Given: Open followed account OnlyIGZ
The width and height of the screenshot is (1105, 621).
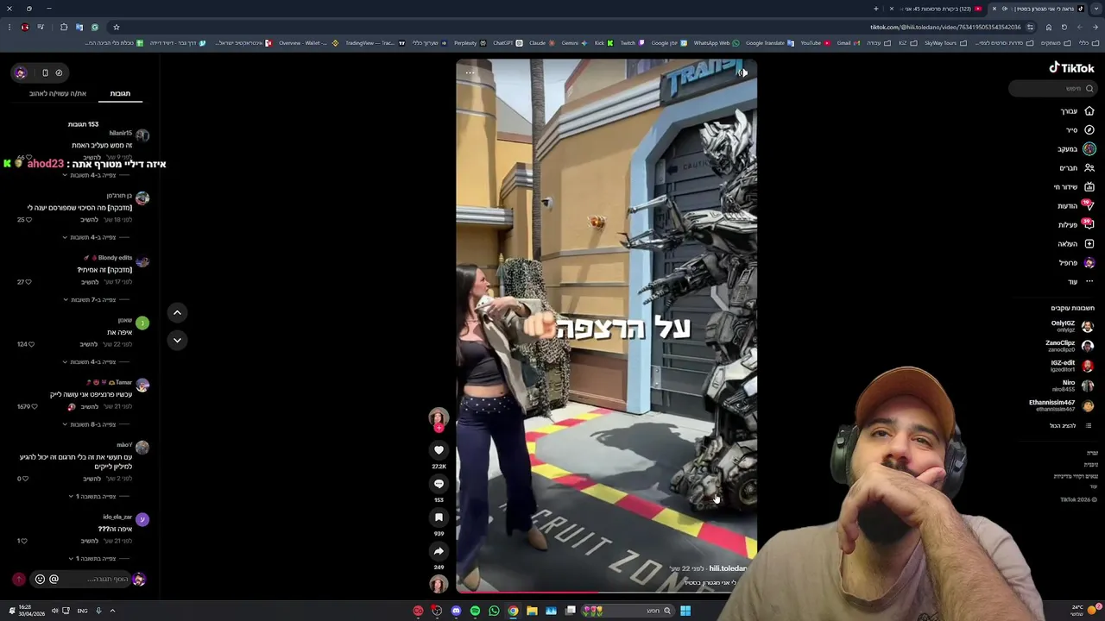Looking at the screenshot, I should click(1071, 326).
